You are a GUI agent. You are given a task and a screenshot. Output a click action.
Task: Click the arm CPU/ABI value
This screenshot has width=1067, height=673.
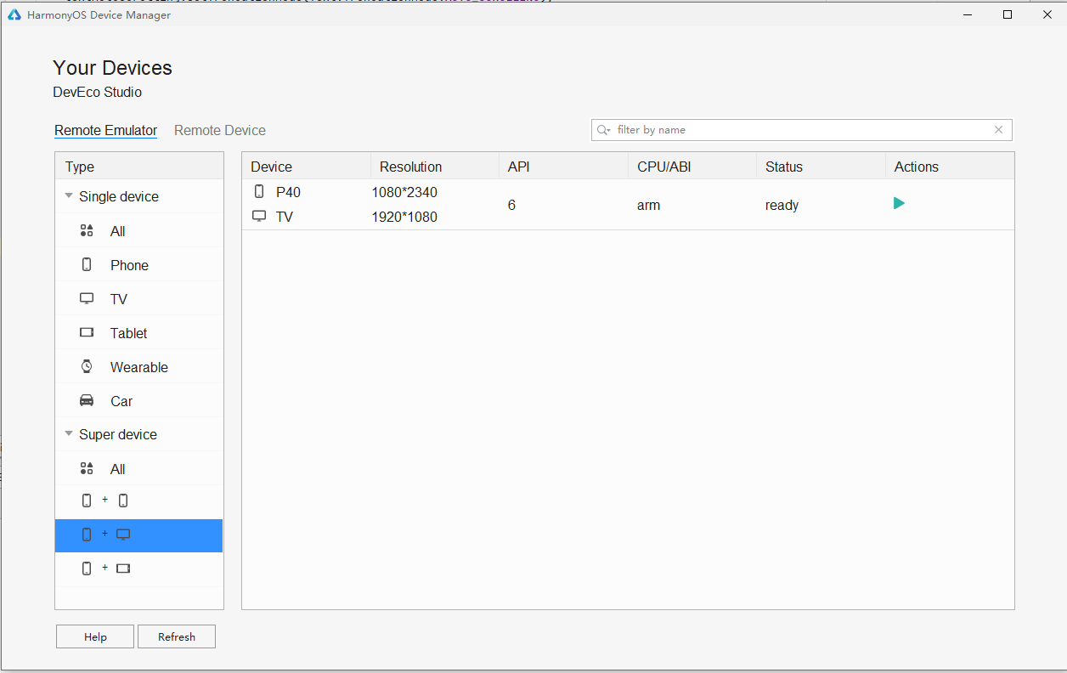pos(648,205)
